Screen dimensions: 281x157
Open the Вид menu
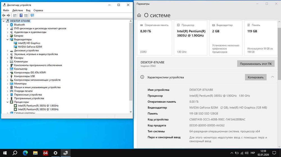pyautogui.click(x=28, y=10)
